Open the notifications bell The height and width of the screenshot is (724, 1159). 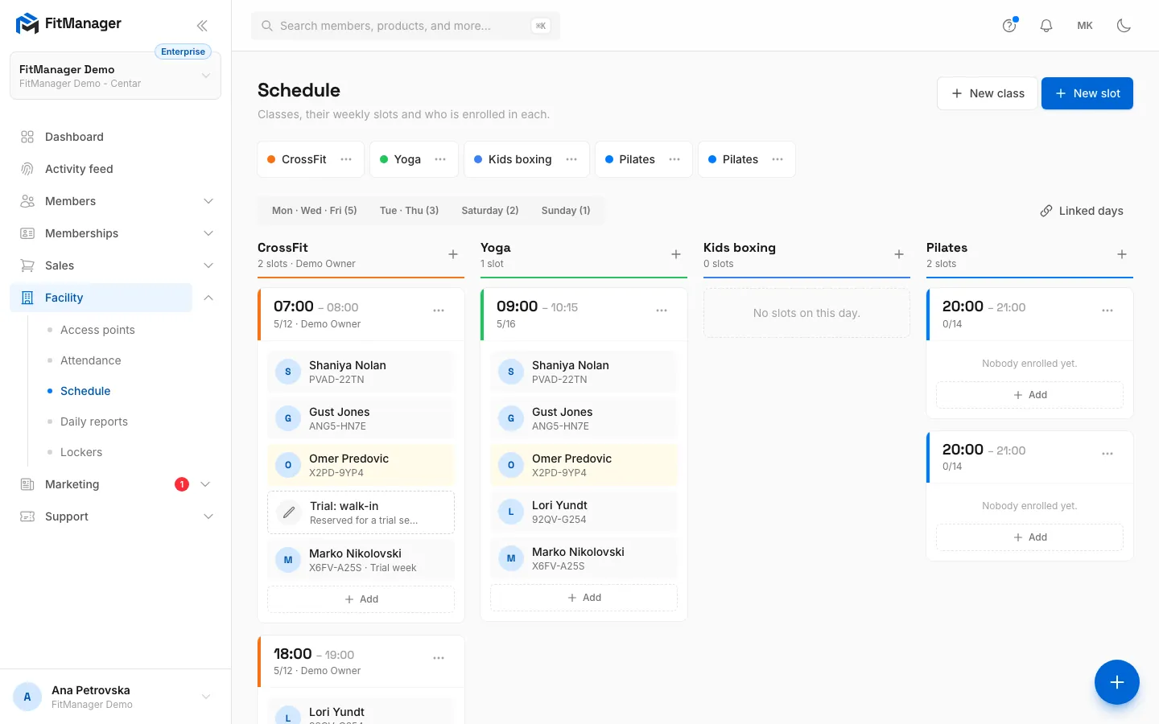click(1046, 26)
